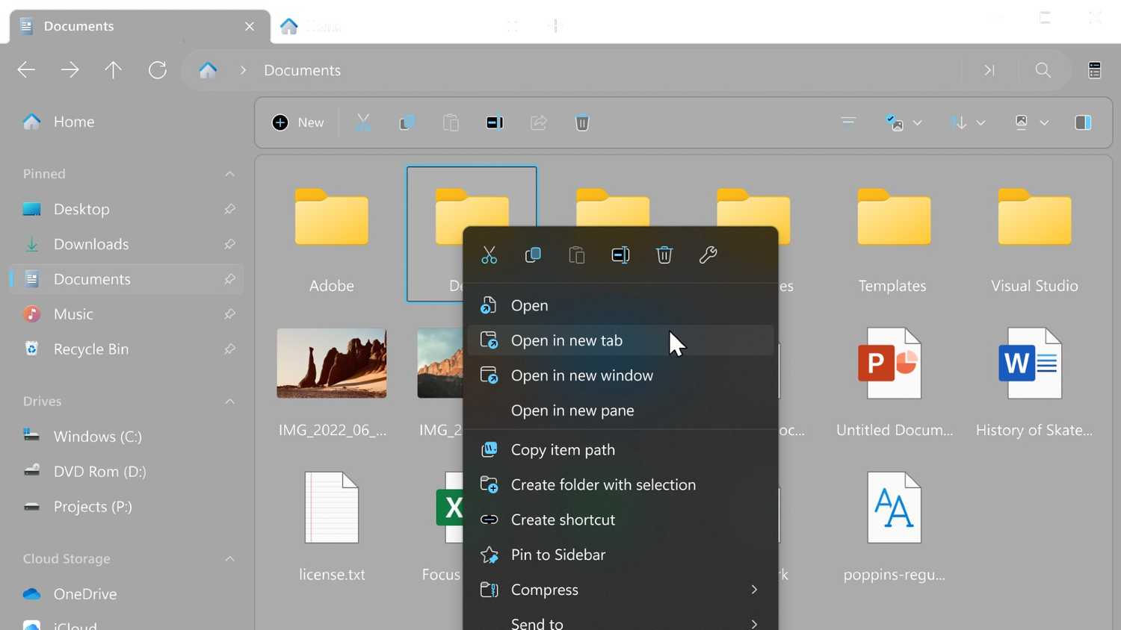Collapse the Pinned section
The height and width of the screenshot is (630, 1121).
tap(229, 174)
